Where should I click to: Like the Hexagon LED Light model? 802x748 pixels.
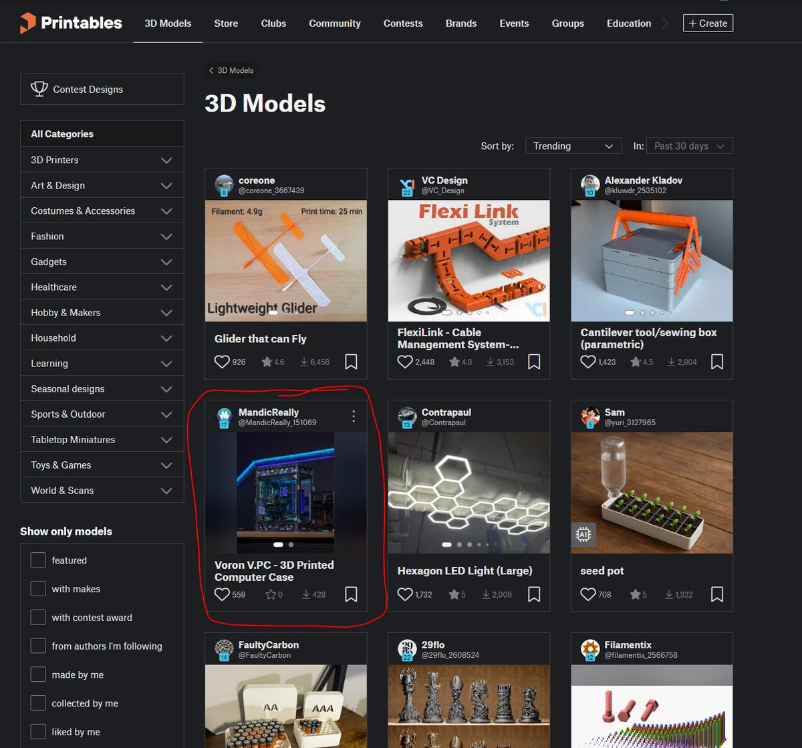click(405, 594)
